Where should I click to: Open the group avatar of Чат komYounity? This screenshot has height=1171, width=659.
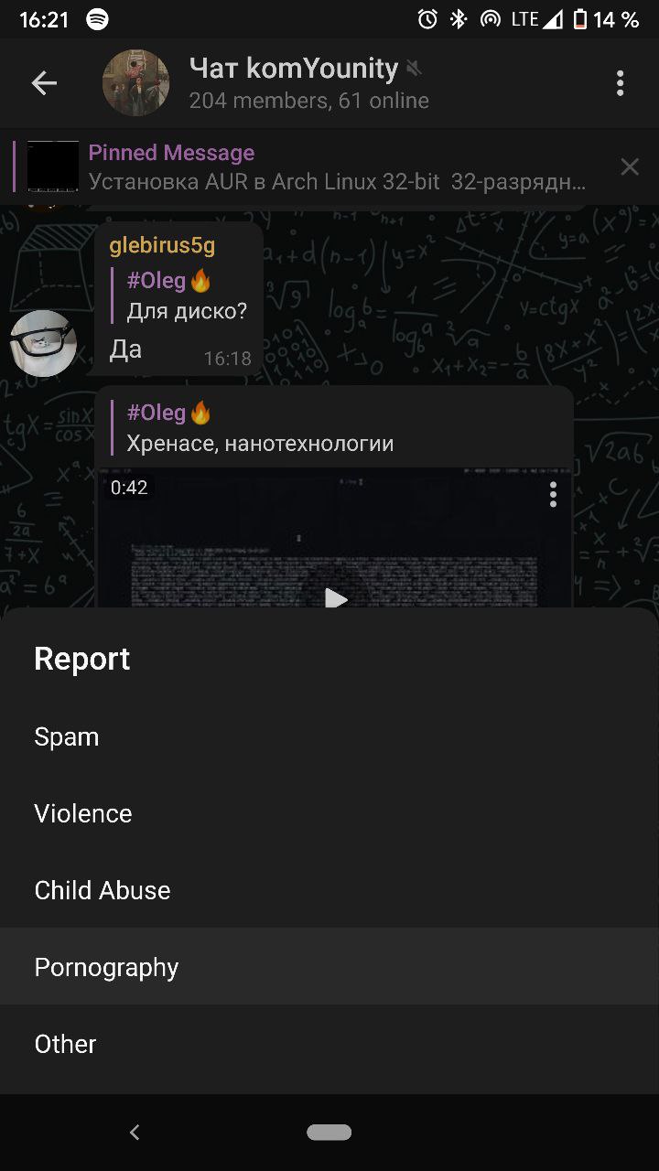pyautogui.click(x=135, y=83)
